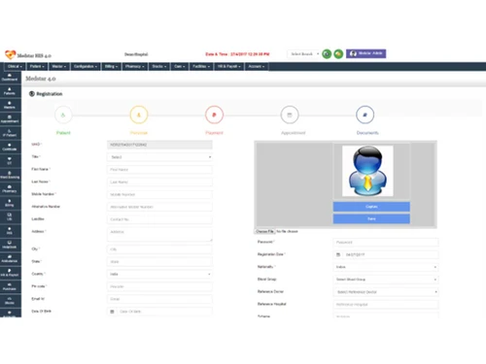Open OT in the left sidebar
486x364 pixels.
10,161
